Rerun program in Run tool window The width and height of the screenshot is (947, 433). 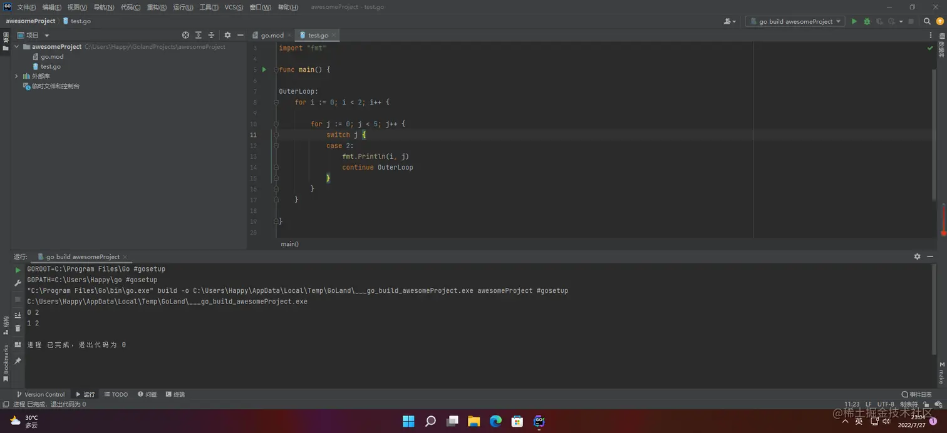(x=18, y=270)
